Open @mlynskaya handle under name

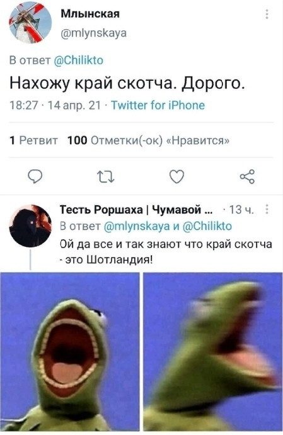pos(93,33)
